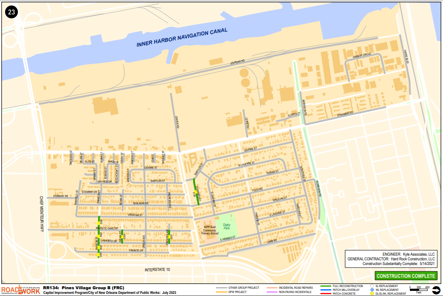Screen dimensions: 443x296
Task: Click the Lamb Rd street label
Action: click(x=272, y=242)
